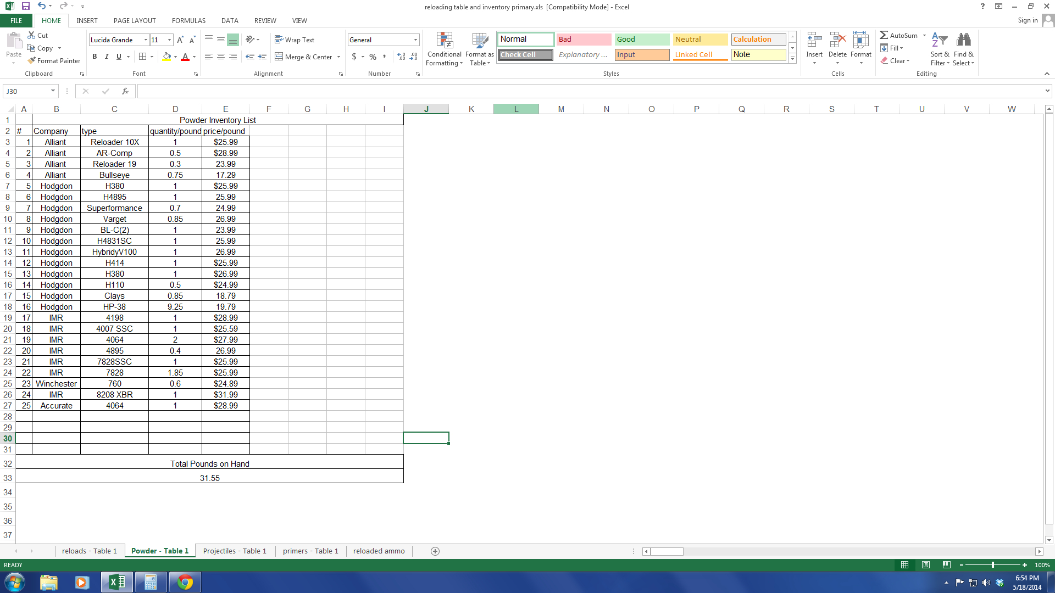Toggle Wrap Text on

(x=295, y=40)
